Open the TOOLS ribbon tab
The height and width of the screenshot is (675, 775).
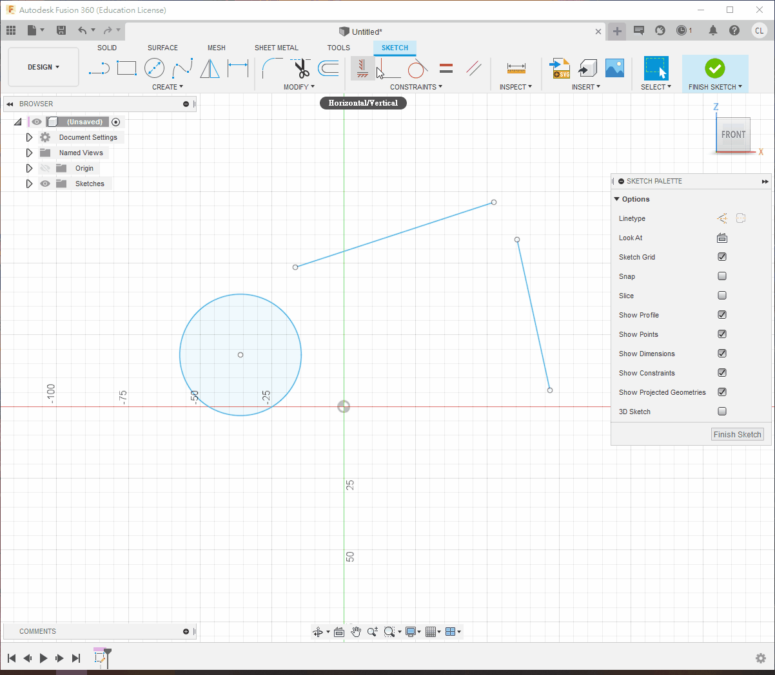pyautogui.click(x=338, y=48)
